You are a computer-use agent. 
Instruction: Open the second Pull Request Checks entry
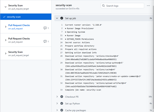(x=19, y=39)
